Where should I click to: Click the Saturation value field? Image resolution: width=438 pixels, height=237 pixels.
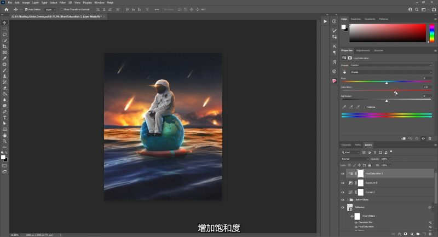click(427, 87)
